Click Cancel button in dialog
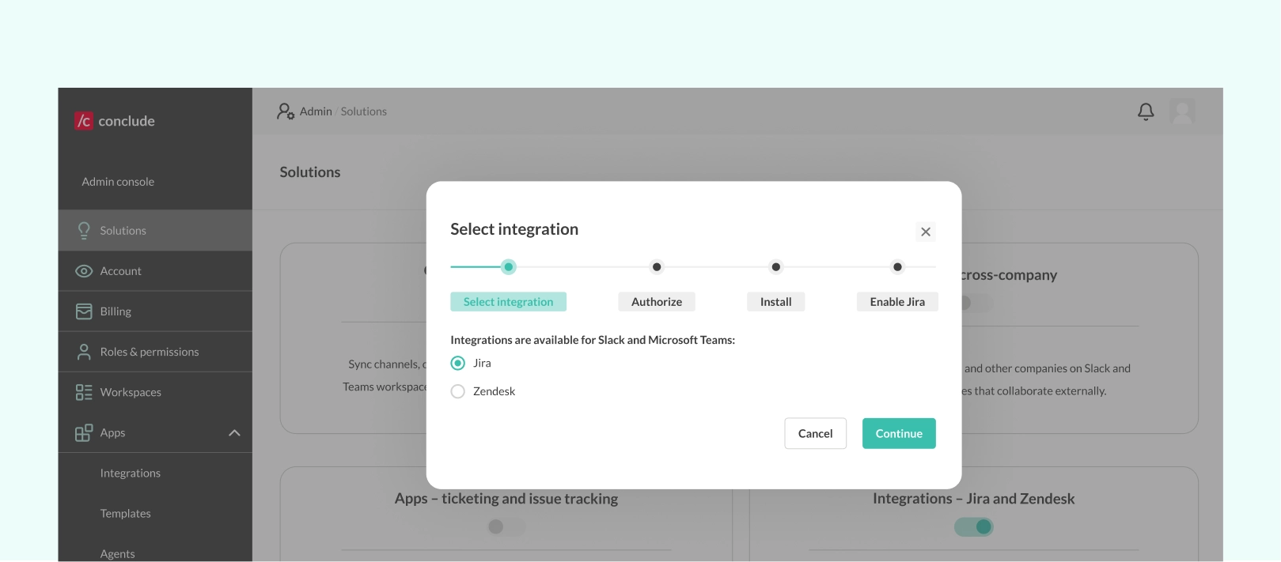 pyautogui.click(x=815, y=433)
